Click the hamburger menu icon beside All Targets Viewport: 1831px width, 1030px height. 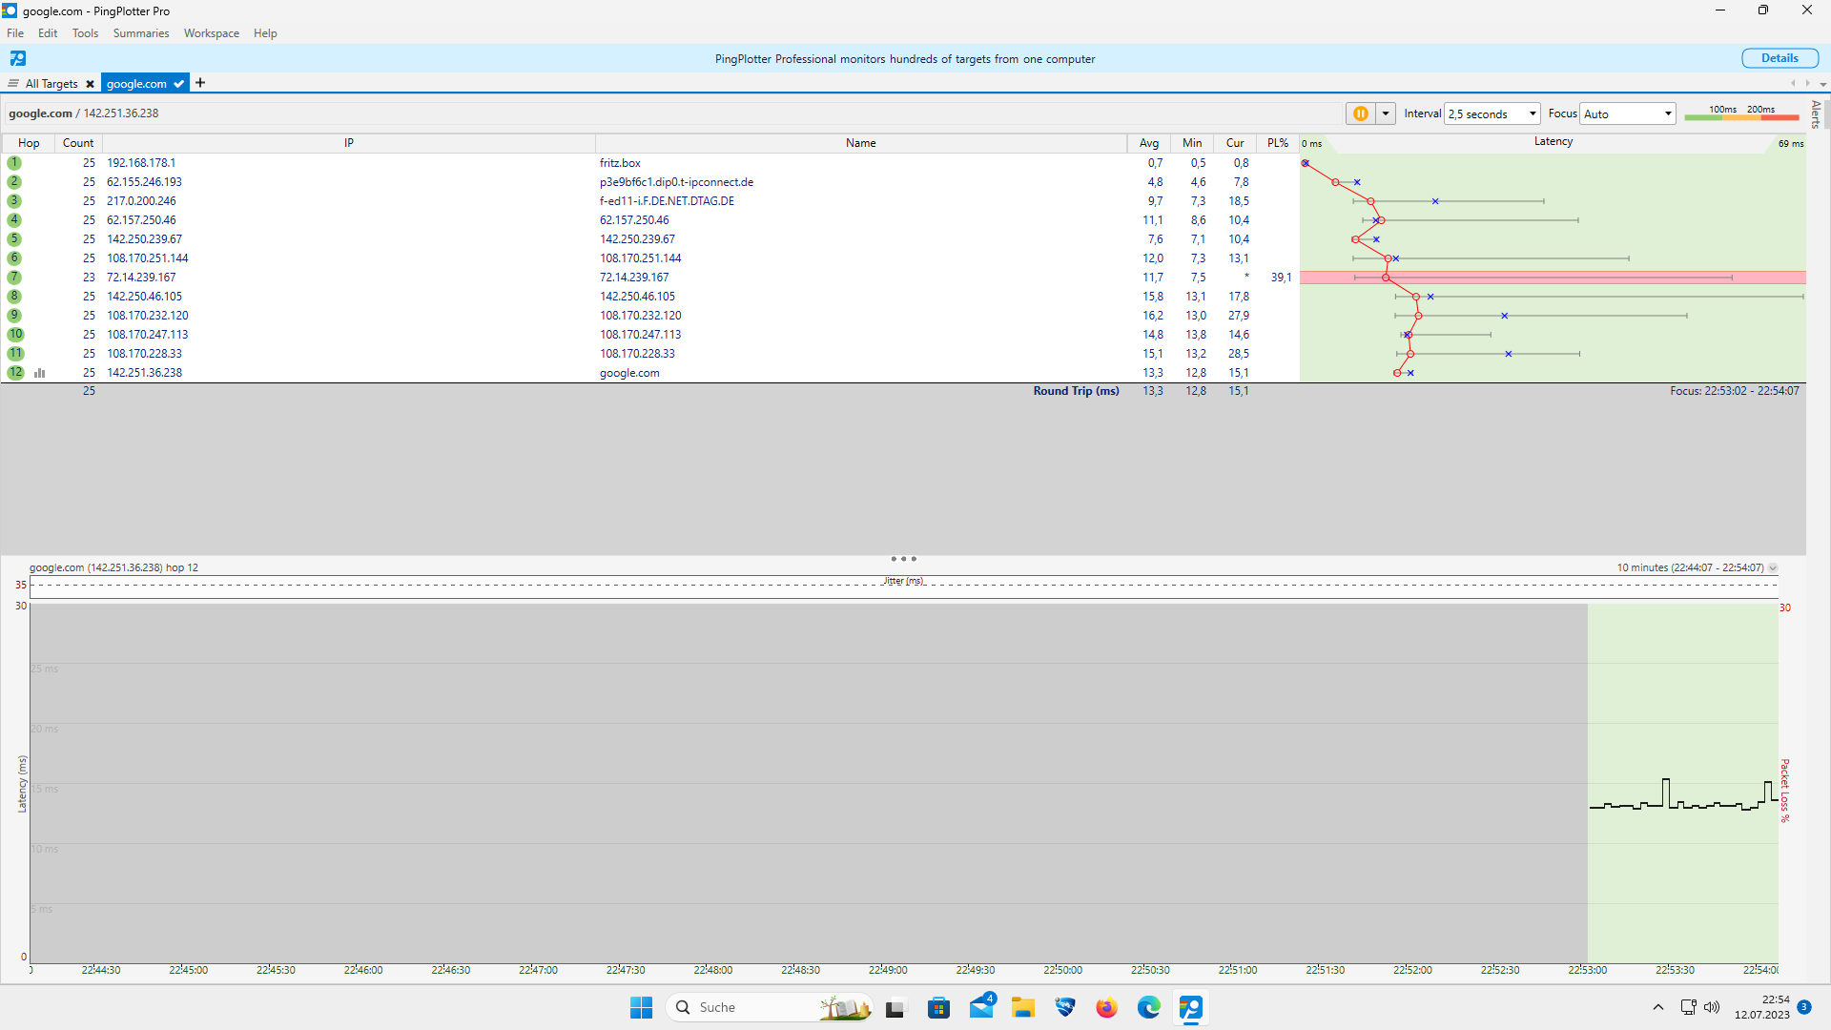coord(12,83)
